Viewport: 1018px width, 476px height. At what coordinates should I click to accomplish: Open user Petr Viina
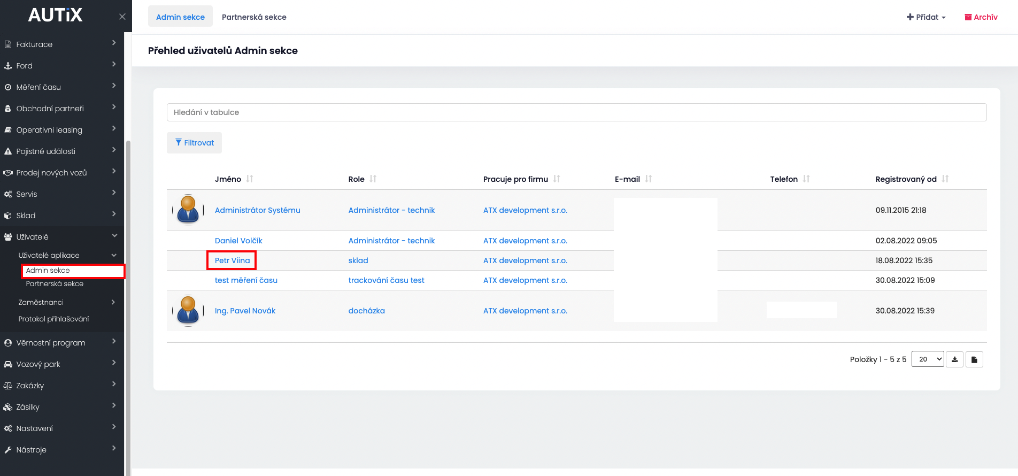click(232, 260)
